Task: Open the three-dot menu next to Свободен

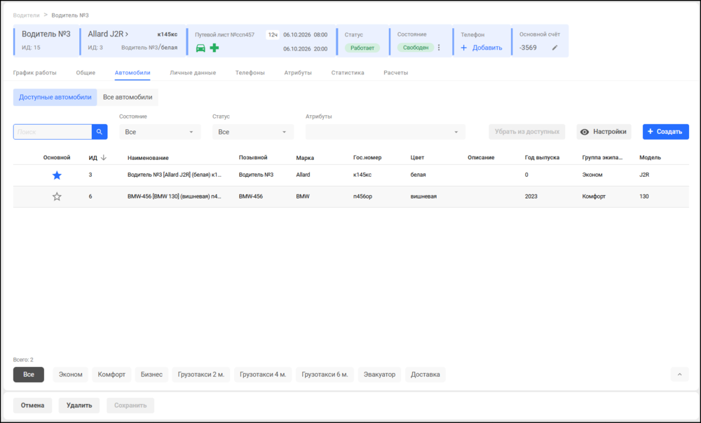Action: point(439,48)
